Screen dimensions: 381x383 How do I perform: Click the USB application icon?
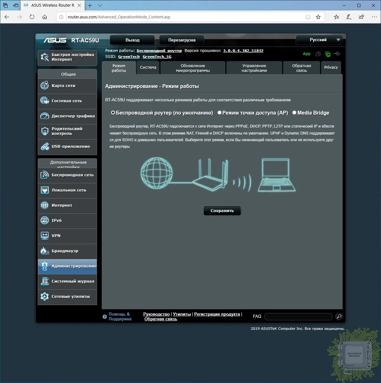(x=45, y=146)
